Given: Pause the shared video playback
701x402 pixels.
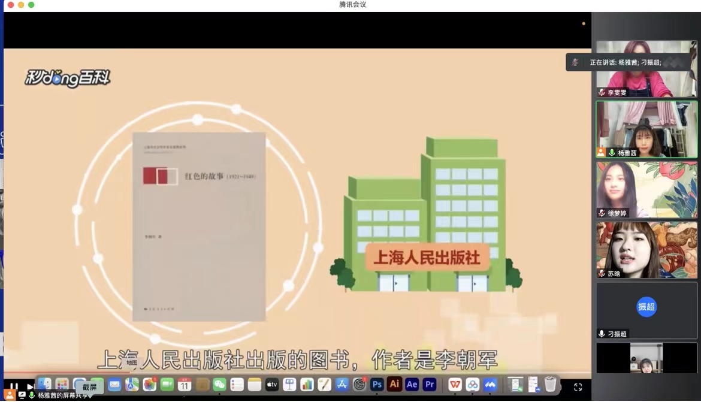Looking at the screenshot, I should tap(14, 386).
